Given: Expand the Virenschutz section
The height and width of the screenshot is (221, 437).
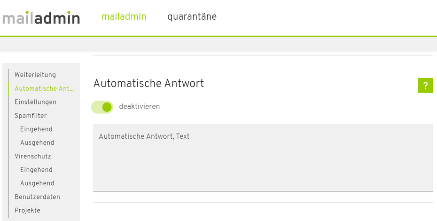Looking at the screenshot, I should click(x=32, y=156).
